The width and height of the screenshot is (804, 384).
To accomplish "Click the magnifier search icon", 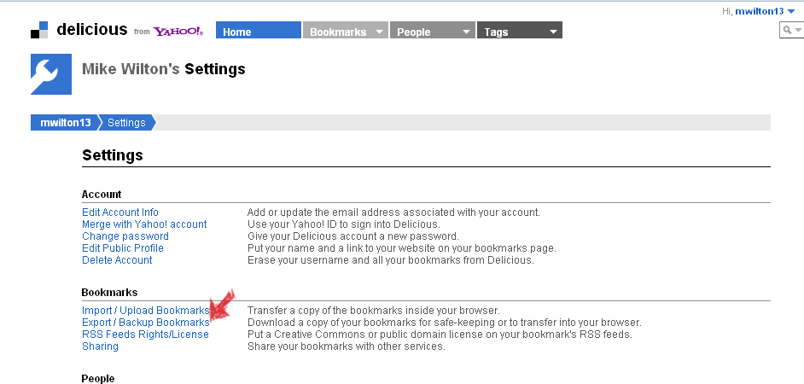I will click(x=788, y=30).
